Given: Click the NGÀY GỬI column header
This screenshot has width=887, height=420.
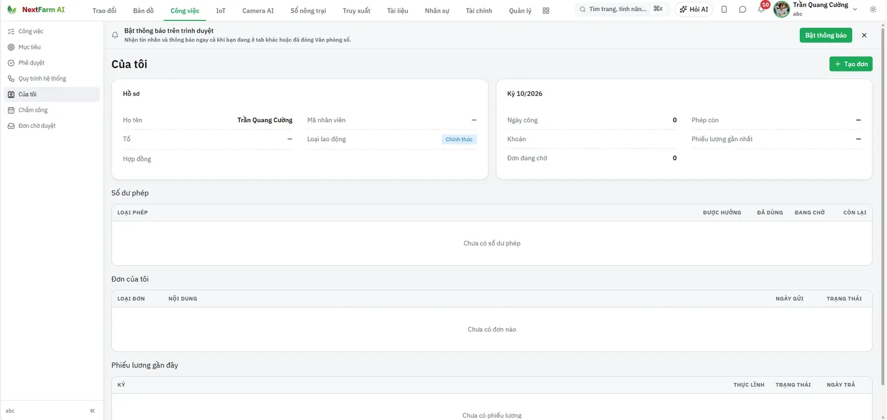Looking at the screenshot, I should (x=789, y=299).
